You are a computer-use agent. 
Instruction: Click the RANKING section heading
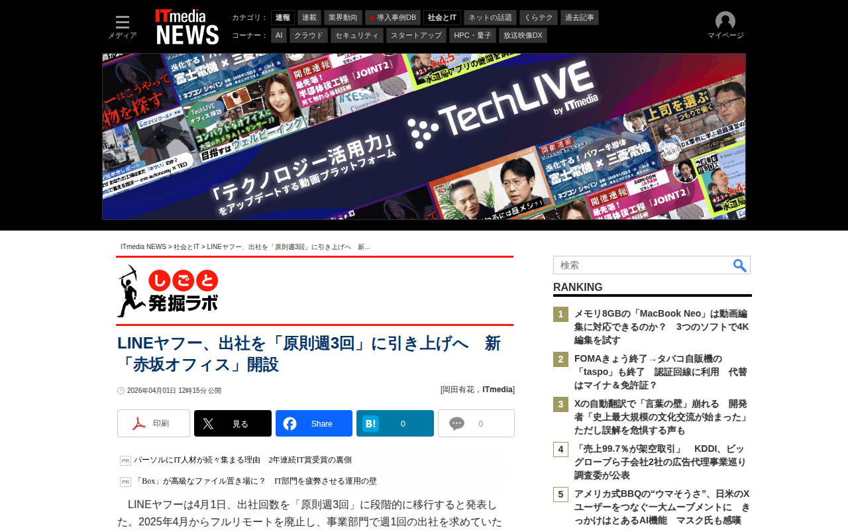578,287
